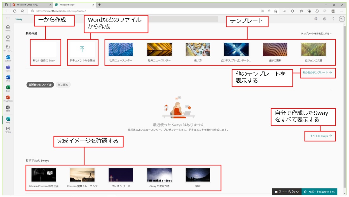Click the Create plus icon in sidebar

coord(8,38)
